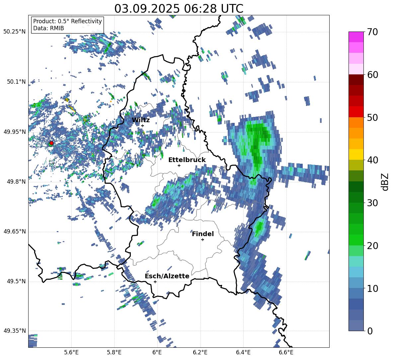This screenshot has height=359, width=393.
Task: Click the Data: RMIB text
Action: (x=48, y=28)
